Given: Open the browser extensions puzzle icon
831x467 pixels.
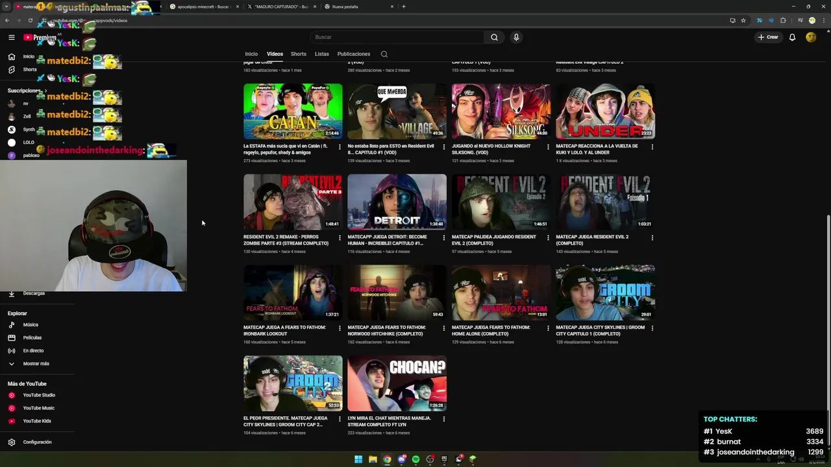Looking at the screenshot, I should tap(783, 20).
